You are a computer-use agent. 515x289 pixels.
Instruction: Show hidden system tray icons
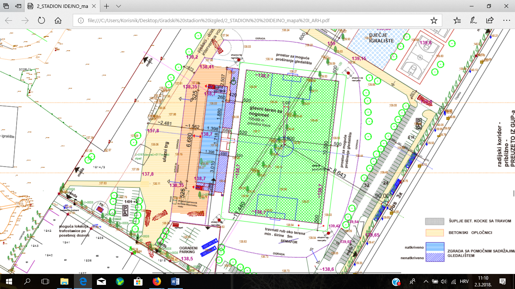tap(426, 281)
